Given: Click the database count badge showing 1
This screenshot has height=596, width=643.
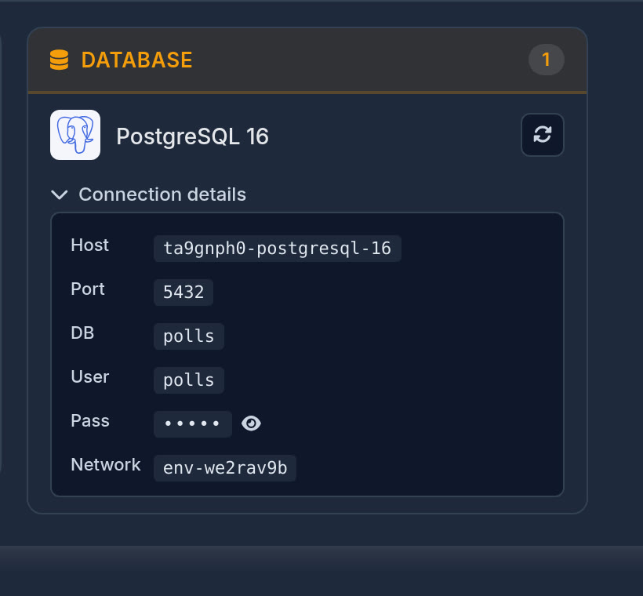Looking at the screenshot, I should point(546,60).
